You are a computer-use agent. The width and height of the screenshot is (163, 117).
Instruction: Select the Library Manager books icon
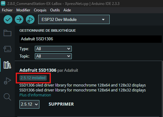point(7,65)
